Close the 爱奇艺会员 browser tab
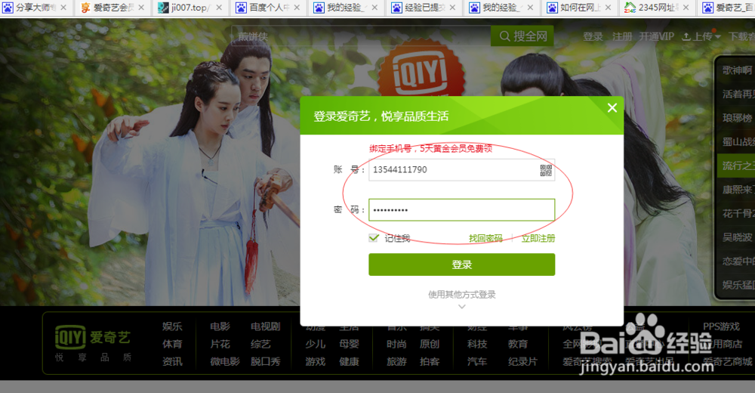Image resolution: width=755 pixels, height=393 pixels. click(x=141, y=8)
